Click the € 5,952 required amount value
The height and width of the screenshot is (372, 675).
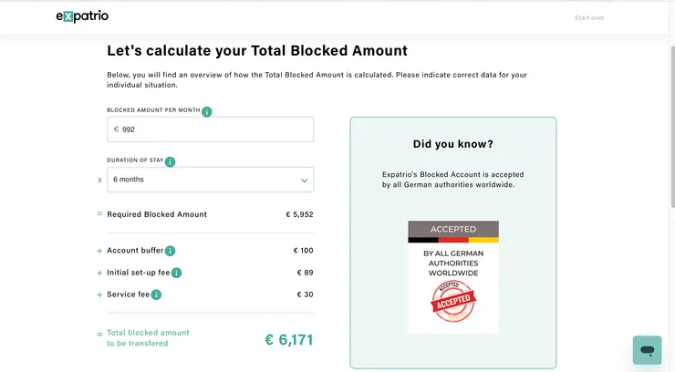tap(299, 214)
